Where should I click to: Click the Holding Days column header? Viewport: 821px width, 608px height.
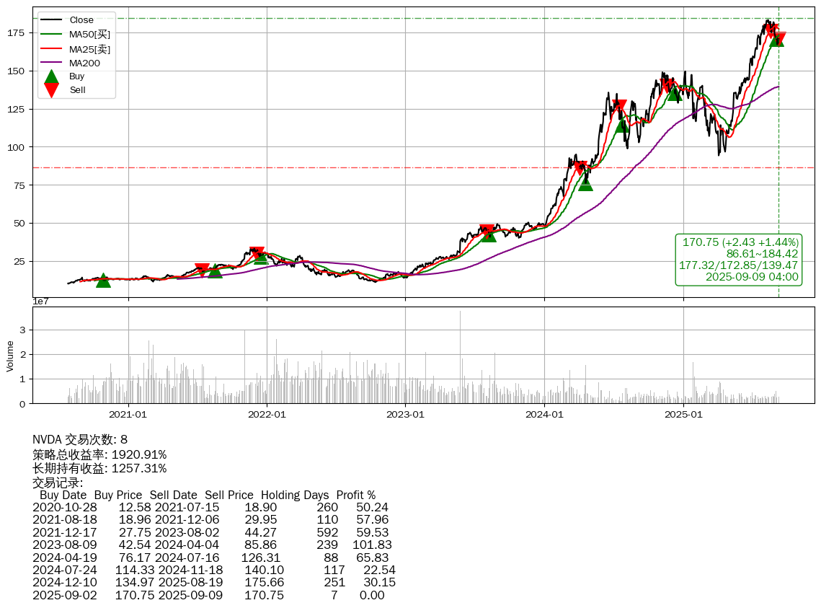pyautogui.click(x=295, y=495)
